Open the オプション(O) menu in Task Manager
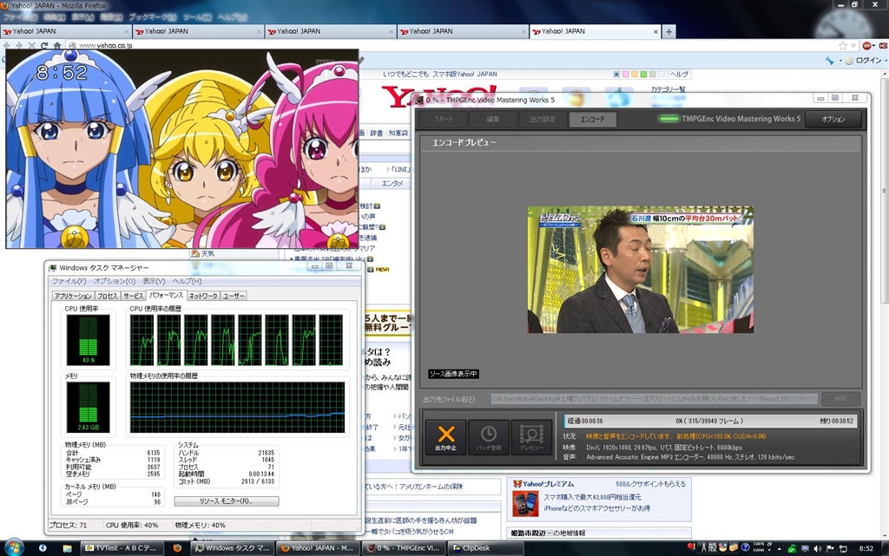Image resolution: width=889 pixels, height=556 pixels. tap(114, 281)
